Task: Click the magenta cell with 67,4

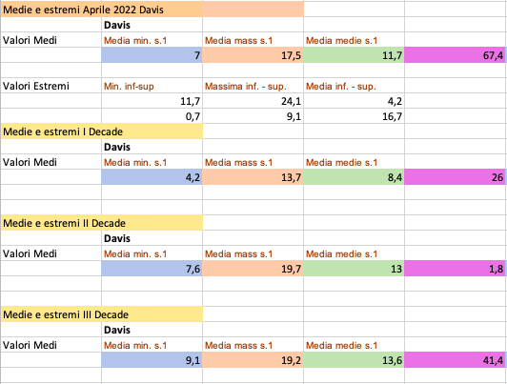Action: pyautogui.click(x=455, y=55)
